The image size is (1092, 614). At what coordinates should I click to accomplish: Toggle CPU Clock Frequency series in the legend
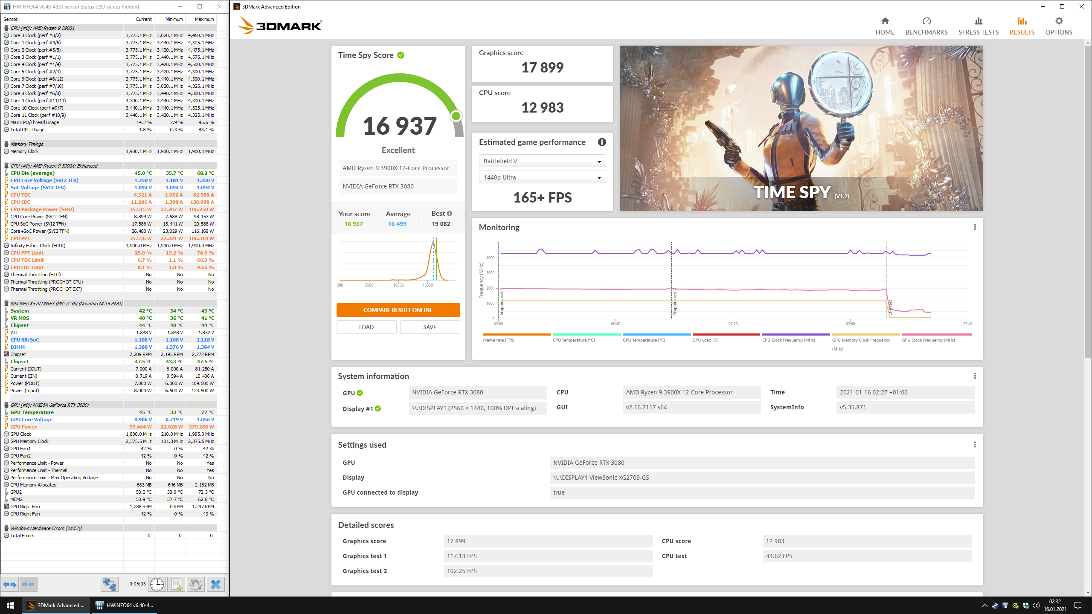[x=788, y=340]
